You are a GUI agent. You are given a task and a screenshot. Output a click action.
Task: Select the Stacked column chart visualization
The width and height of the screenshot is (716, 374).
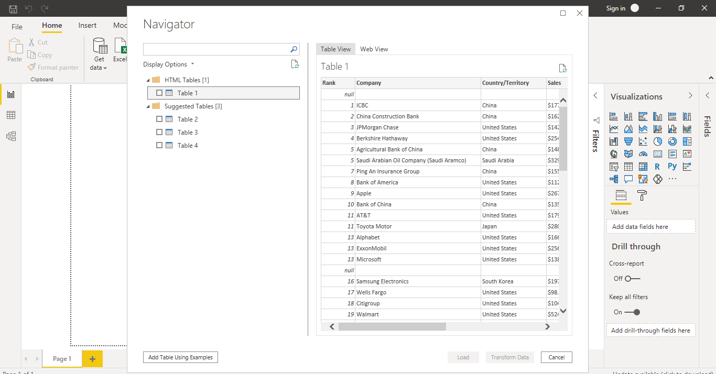coord(628,116)
